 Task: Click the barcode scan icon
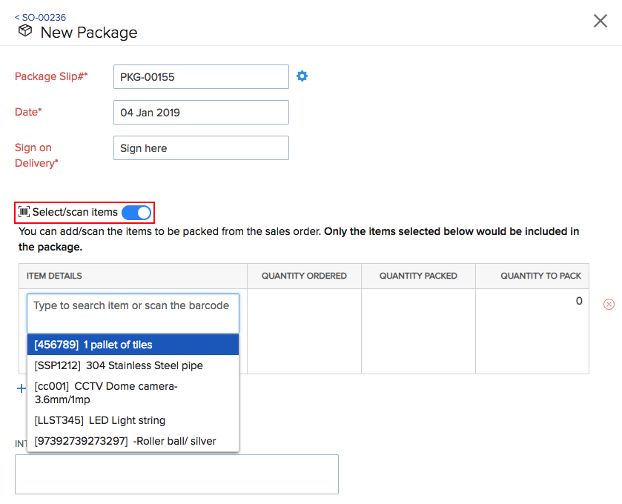click(x=24, y=213)
